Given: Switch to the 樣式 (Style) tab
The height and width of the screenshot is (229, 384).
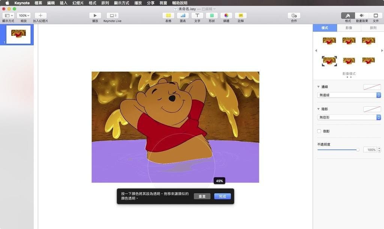Looking at the screenshot, I should [325, 28].
